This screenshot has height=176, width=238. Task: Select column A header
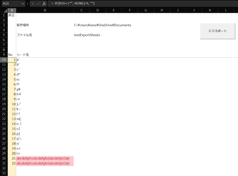(x=12, y=11)
